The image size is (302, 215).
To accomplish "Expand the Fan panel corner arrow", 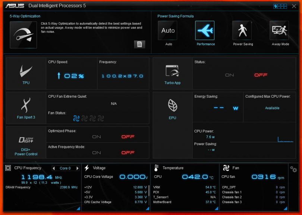I will coord(285,209).
